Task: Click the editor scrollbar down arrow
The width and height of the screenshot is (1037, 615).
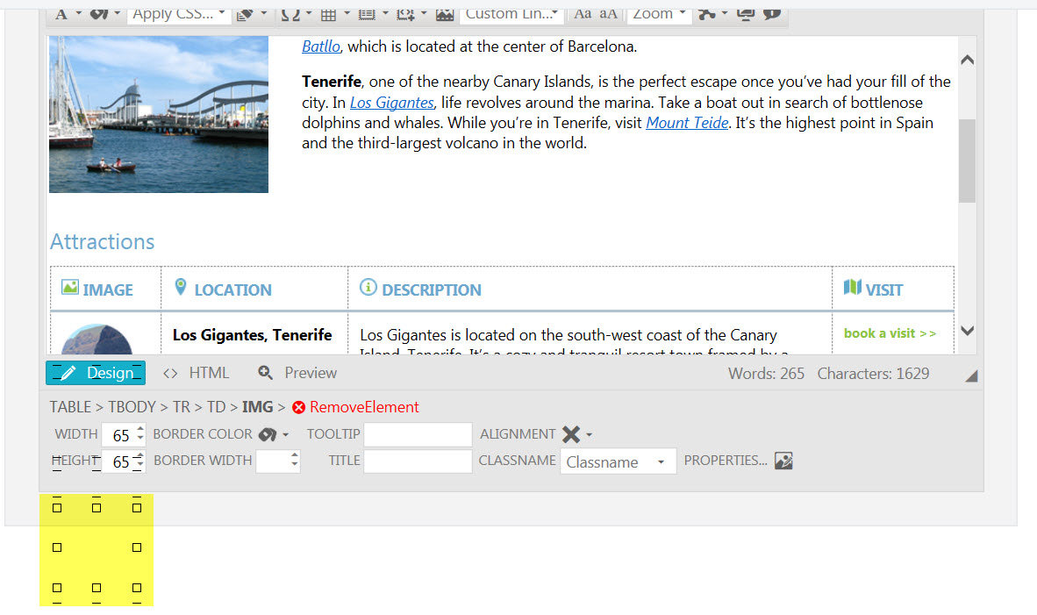Action: (968, 331)
